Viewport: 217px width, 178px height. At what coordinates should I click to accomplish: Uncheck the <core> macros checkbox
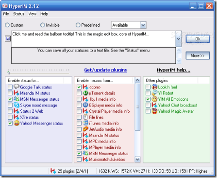pyautogui.click(x=79, y=87)
